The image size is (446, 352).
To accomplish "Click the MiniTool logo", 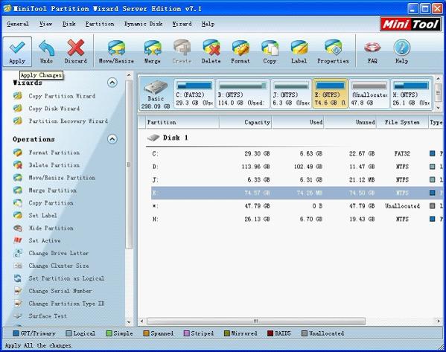I will 410,24.
